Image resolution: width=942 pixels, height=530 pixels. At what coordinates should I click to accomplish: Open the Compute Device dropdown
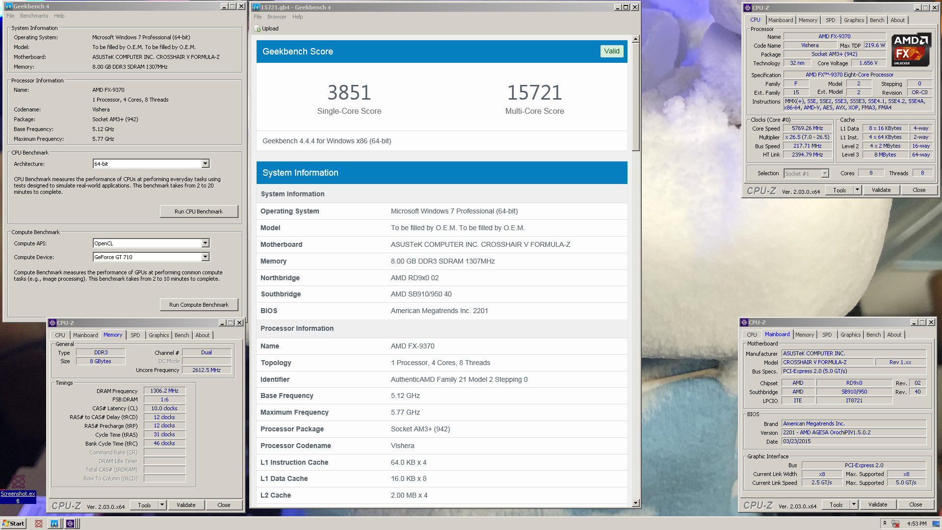(x=206, y=257)
